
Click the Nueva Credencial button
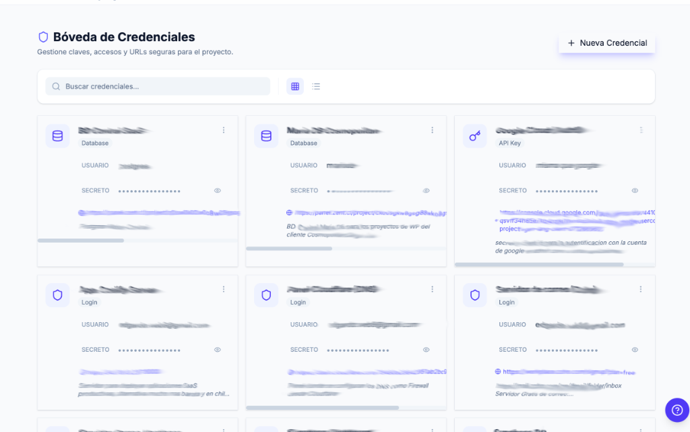607,43
